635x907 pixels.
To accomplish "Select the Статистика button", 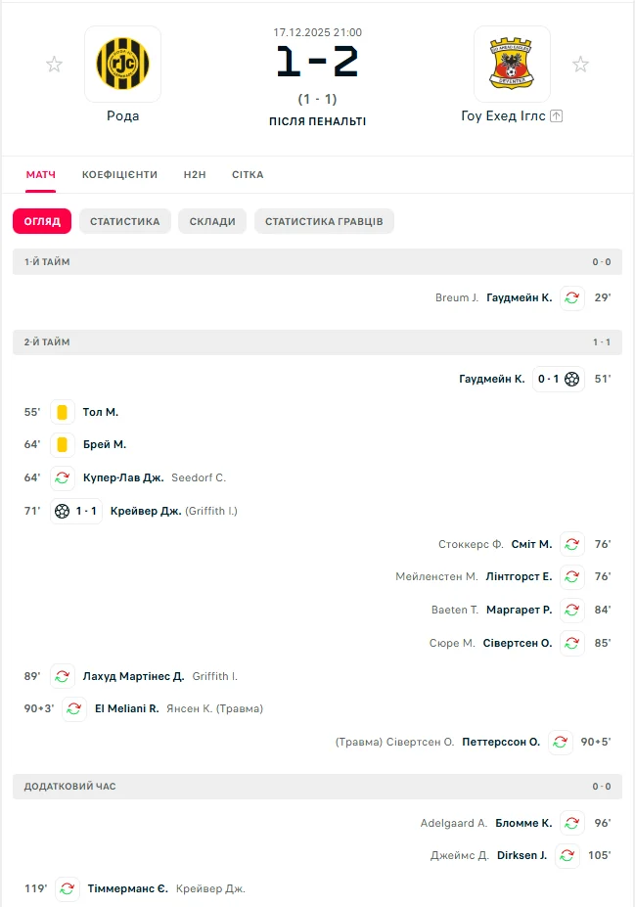I will 125,221.
